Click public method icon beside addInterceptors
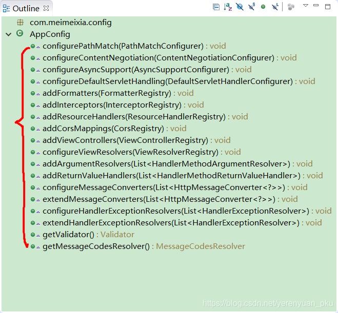The width and height of the screenshot is (338, 313). click(x=33, y=105)
